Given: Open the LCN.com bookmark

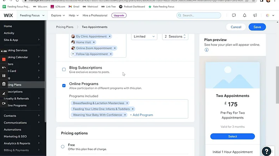Looking at the screenshot, I should (58, 7).
